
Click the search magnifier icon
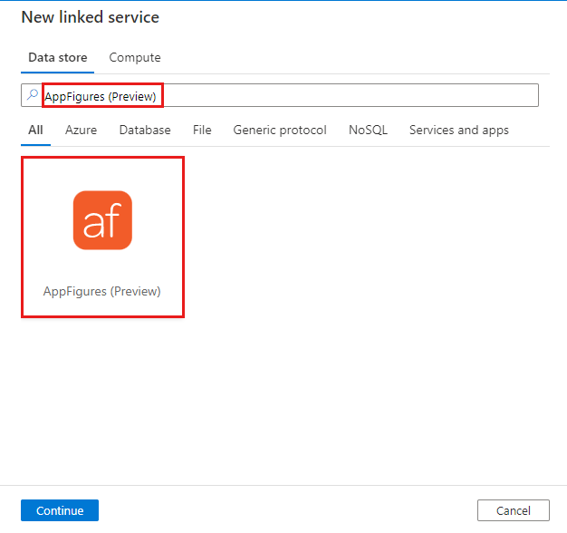point(33,95)
